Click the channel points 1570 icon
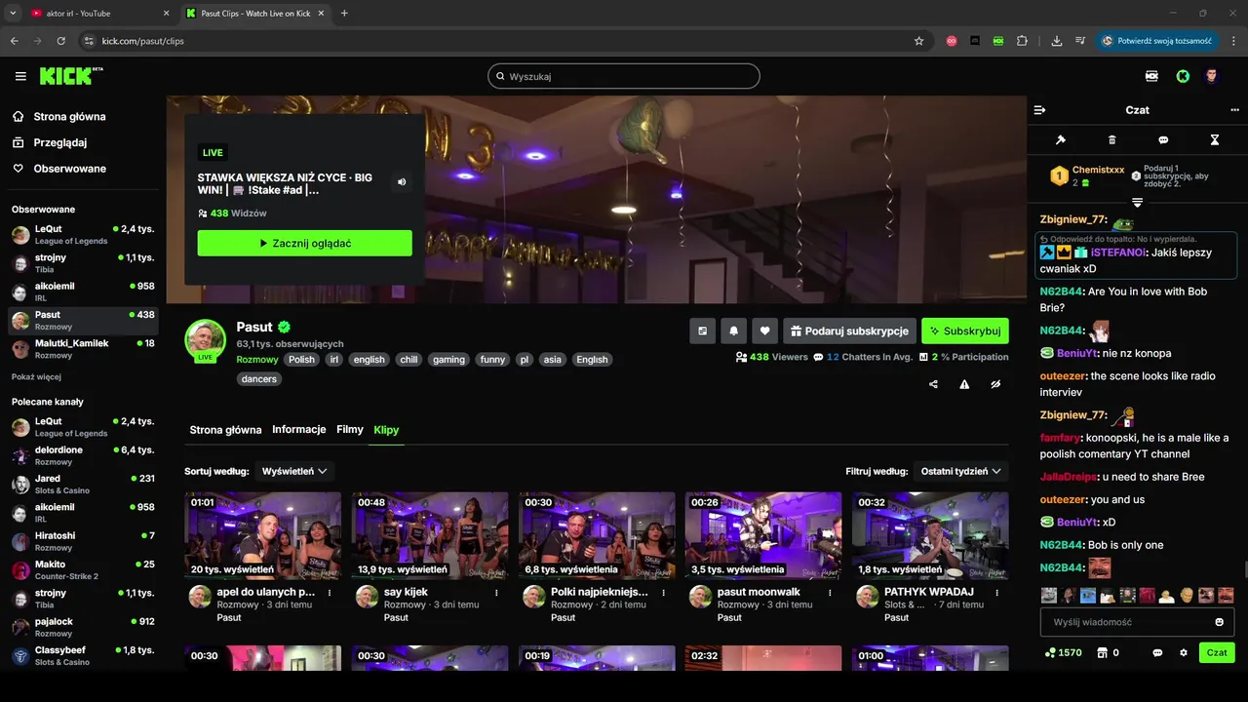This screenshot has height=702, width=1248. (x=1062, y=652)
